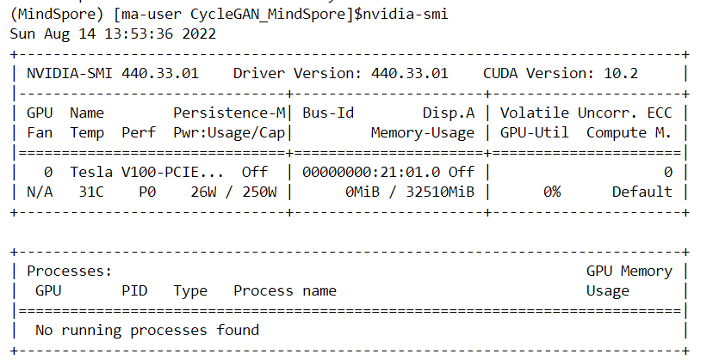Click the Persistence-M column header
713x360 pixels.
tap(229, 113)
